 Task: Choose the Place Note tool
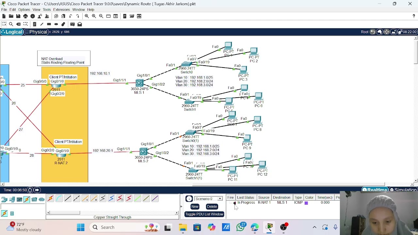(34, 24)
